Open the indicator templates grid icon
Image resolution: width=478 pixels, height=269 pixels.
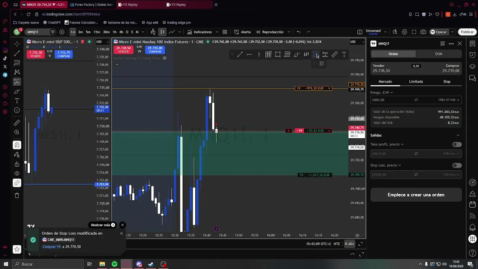click(x=225, y=32)
